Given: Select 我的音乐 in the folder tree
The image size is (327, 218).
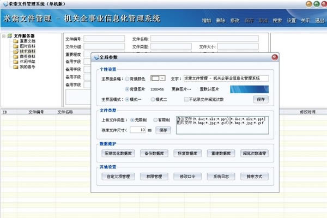Looking at the screenshot, I should tap(28, 67).
